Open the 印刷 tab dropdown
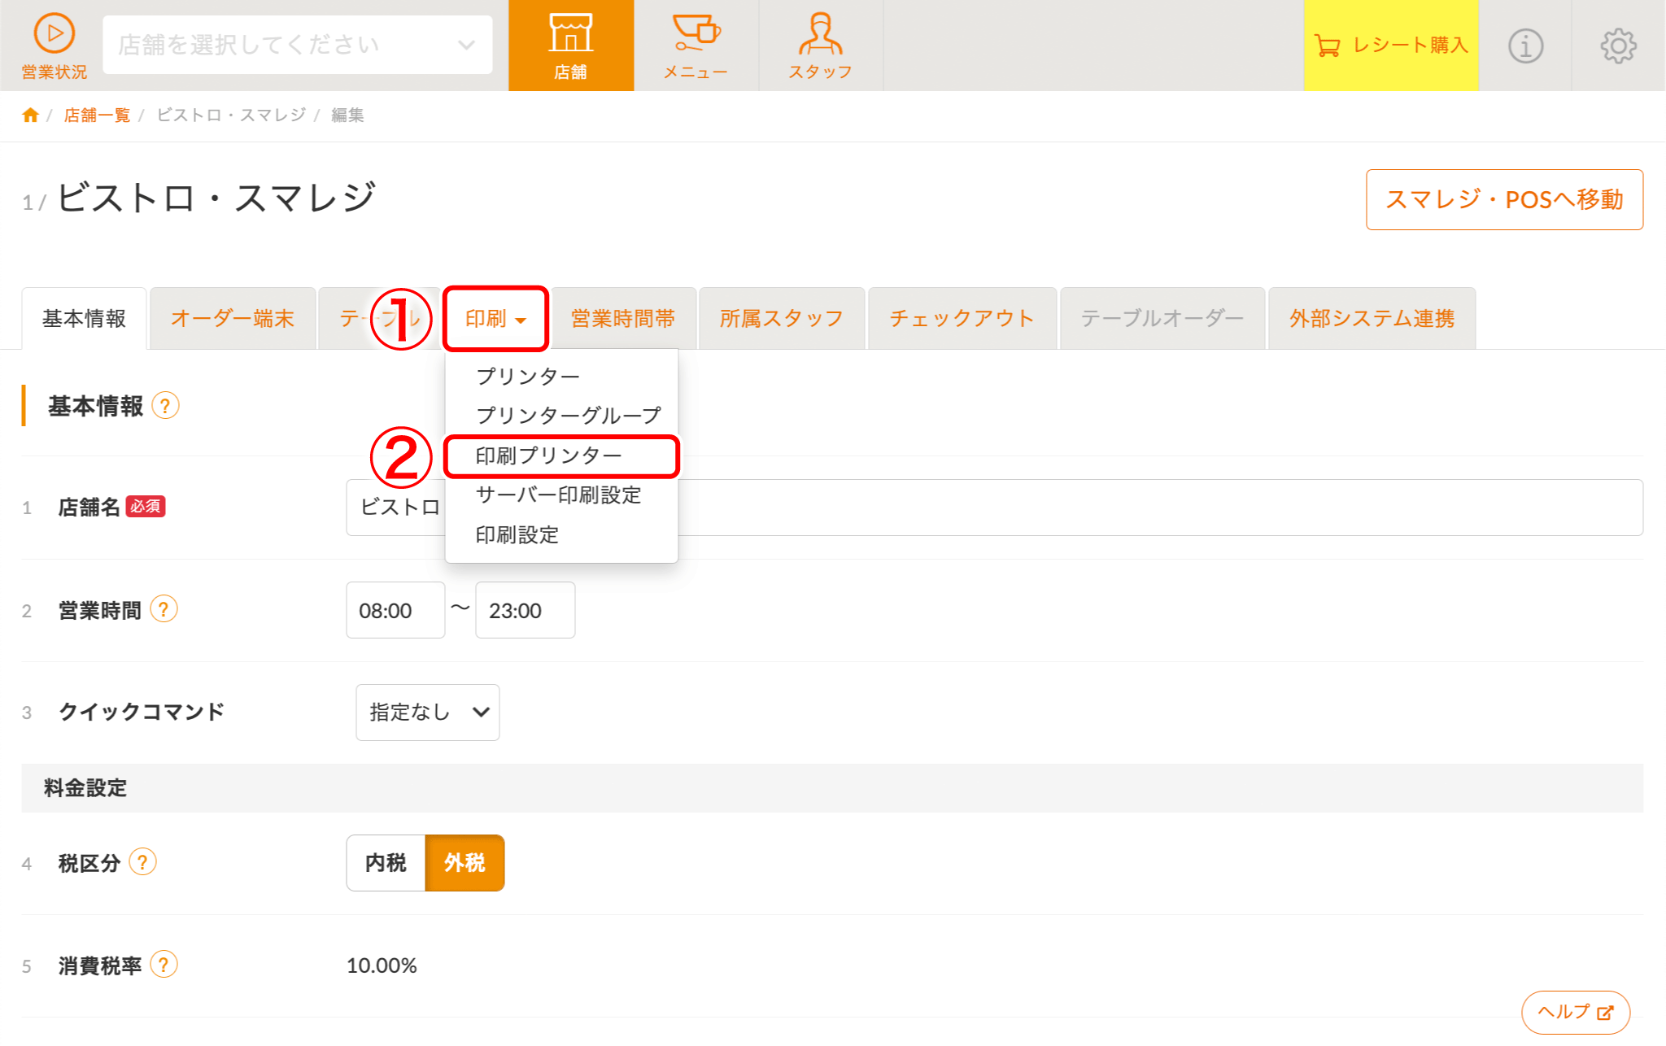Screen dimensions: 1666x1046 [x=495, y=318]
